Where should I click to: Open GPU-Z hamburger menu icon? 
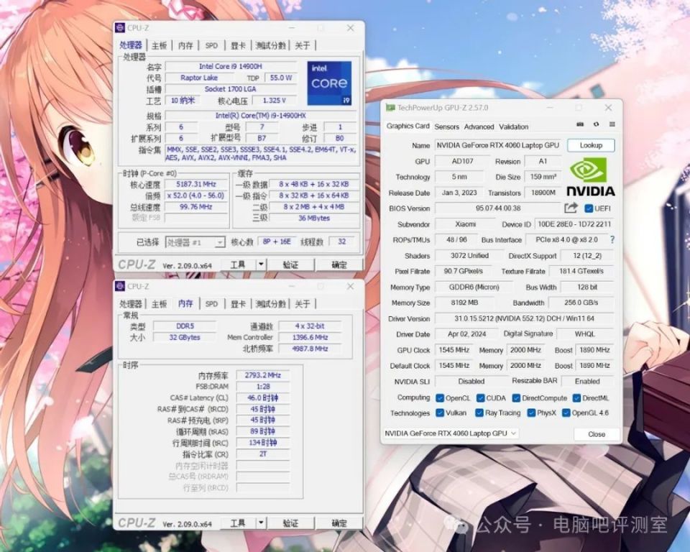tap(612, 124)
